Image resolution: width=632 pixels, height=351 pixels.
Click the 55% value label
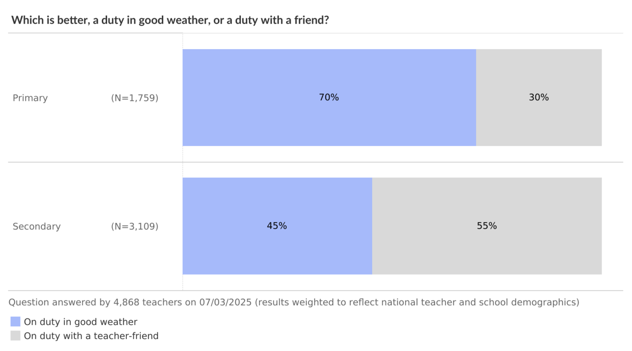(x=487, y=226)
